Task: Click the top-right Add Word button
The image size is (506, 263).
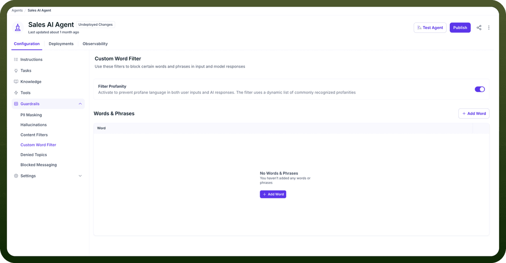Action: click(474, 113)
